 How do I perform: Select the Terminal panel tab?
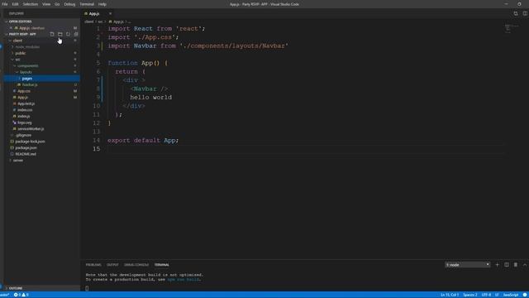162,265
